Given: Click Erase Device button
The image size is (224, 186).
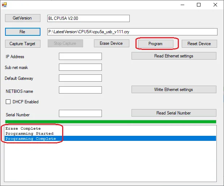Looking at the screenshot, I should tap(112, 43).
